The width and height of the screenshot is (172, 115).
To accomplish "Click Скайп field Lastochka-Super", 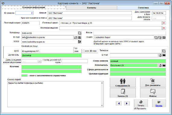I will pos(124,38).
